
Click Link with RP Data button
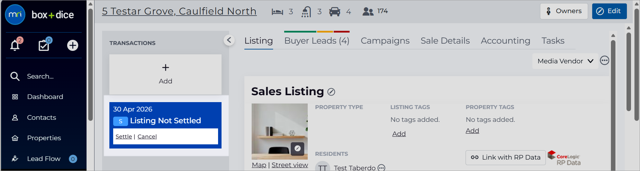click(505, 157)
